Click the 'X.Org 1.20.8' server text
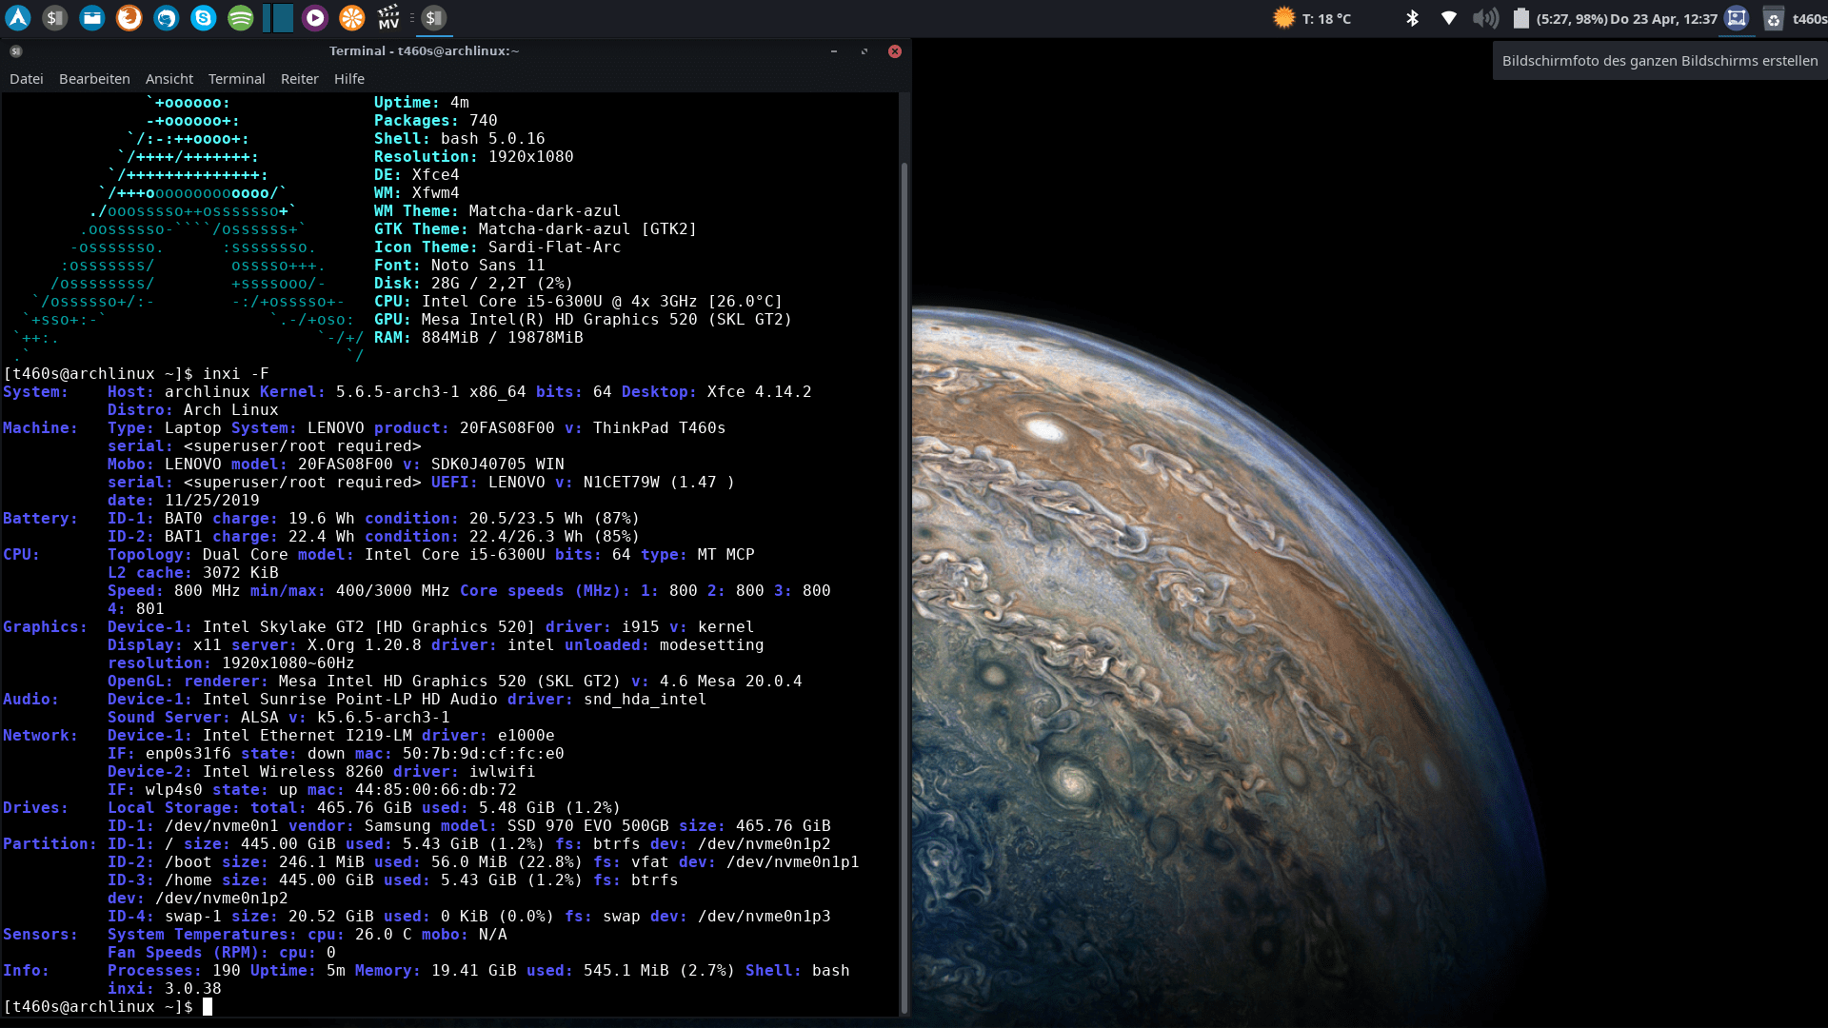1828x1028 pixels. pos(364,645)
